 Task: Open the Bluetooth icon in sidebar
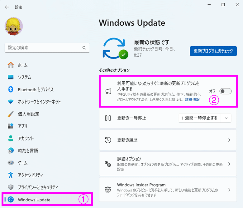pos(11,89)
